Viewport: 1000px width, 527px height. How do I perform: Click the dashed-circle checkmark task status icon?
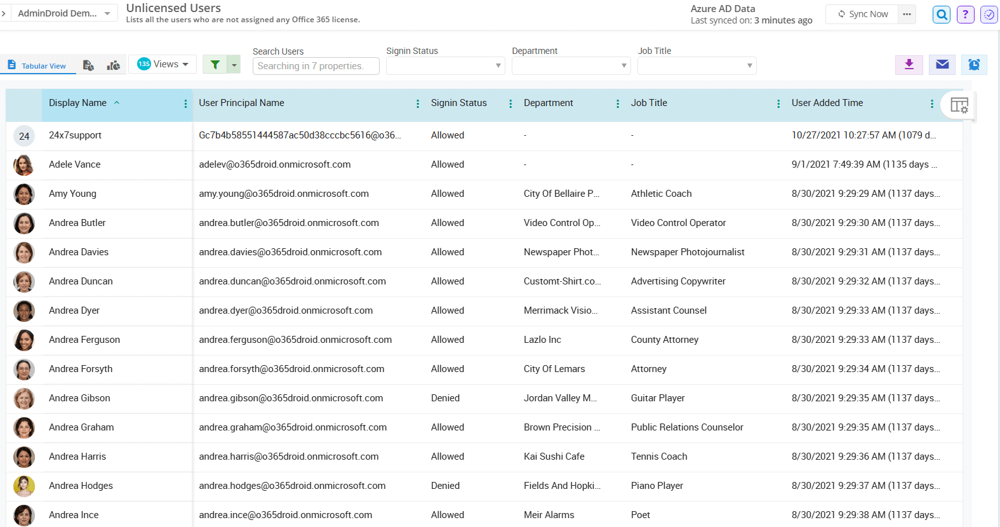[x=989, y=14]
